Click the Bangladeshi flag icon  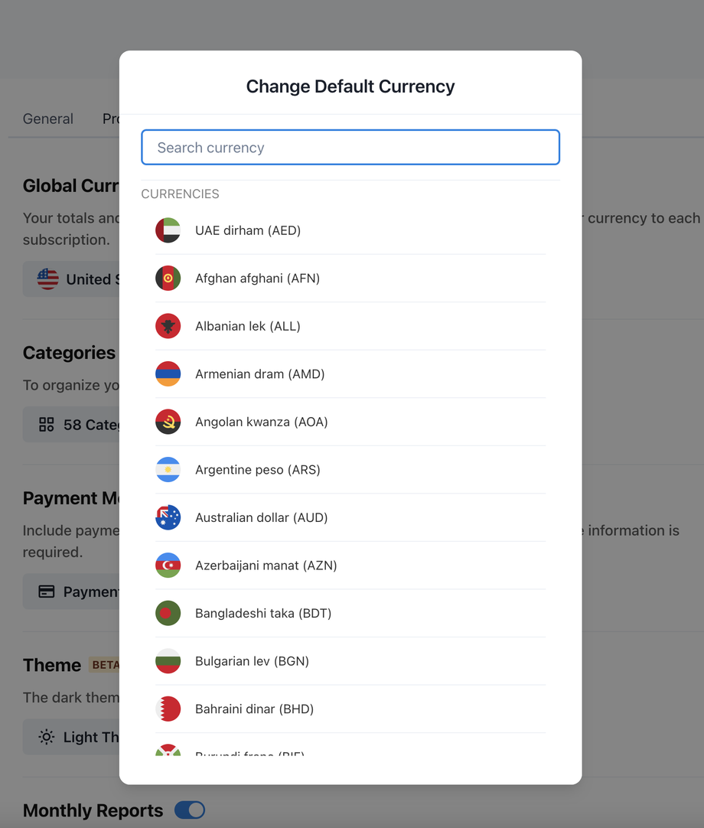[168, 613]
